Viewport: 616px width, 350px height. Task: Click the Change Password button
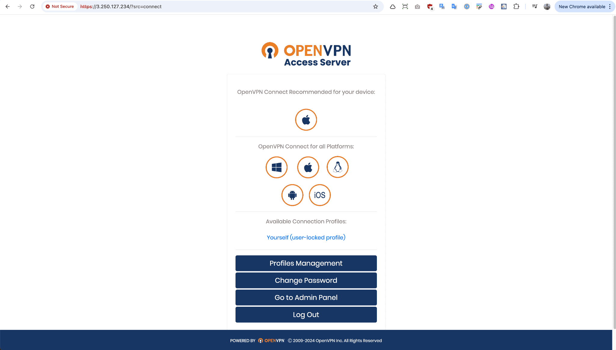click(306, 280)
